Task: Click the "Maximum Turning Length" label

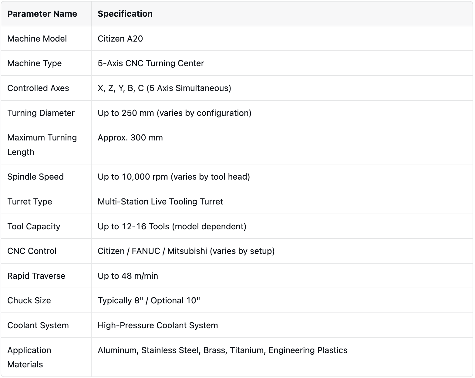Action: [42, 145]
